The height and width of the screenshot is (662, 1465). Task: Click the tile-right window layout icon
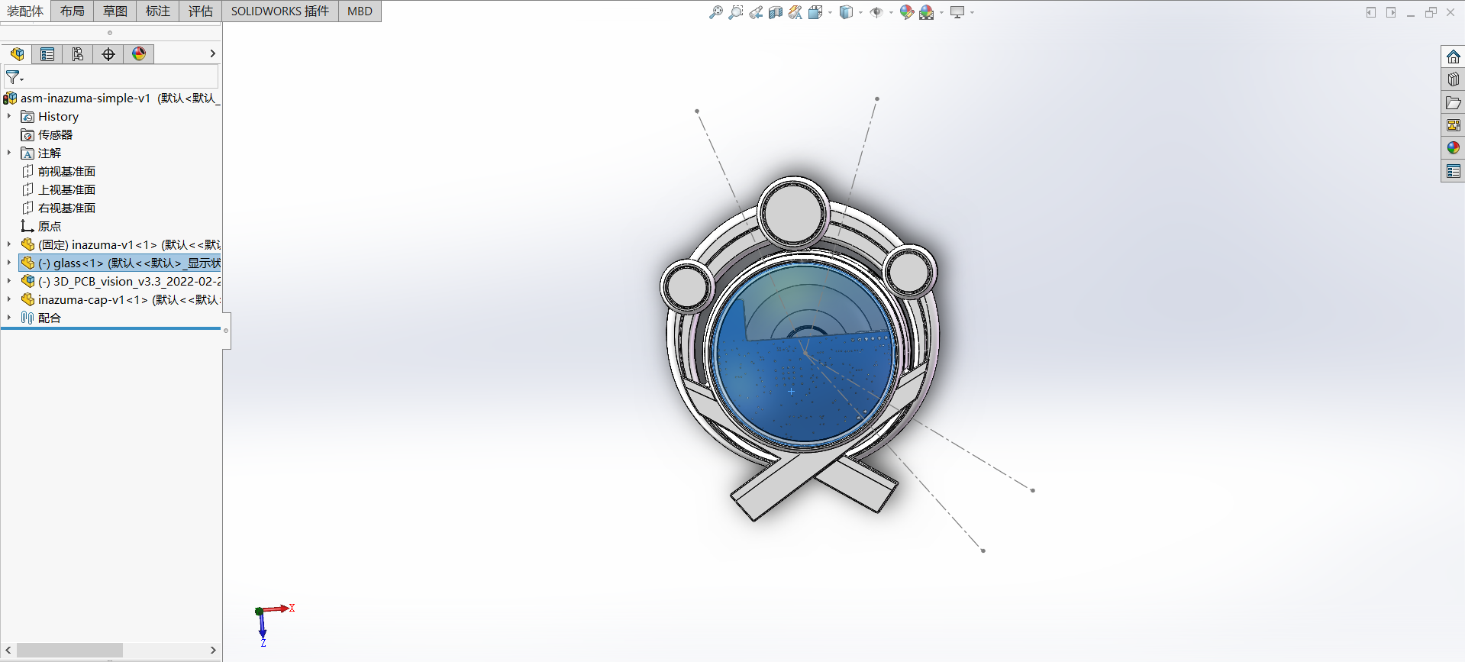[x=1391, y=12]
